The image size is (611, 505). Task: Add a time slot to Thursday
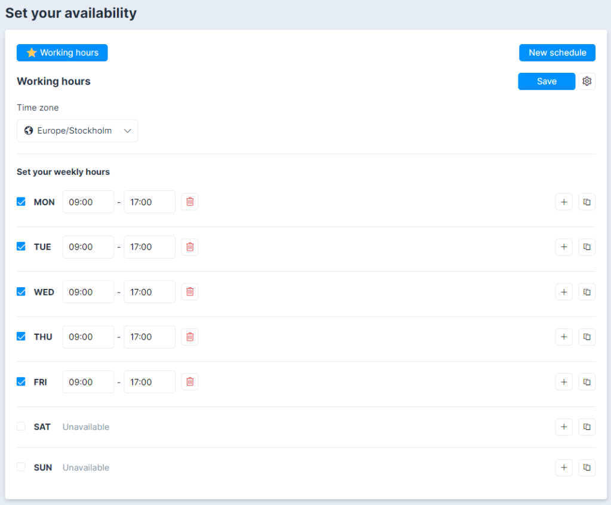tap(564, 337)
